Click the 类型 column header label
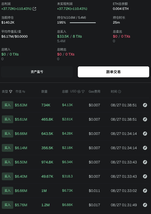This screenshot has height=214, width=151. 5,92
